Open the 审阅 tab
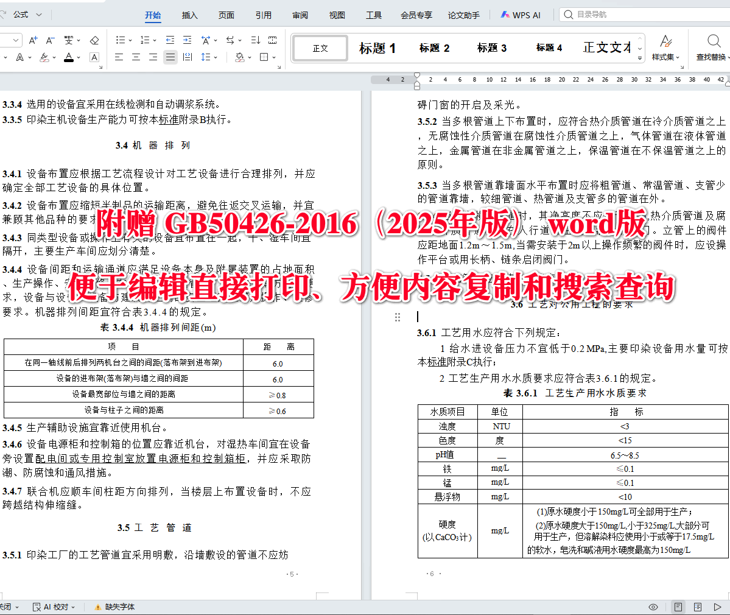This screenshot has width=730, height=615. click(300, 15)
